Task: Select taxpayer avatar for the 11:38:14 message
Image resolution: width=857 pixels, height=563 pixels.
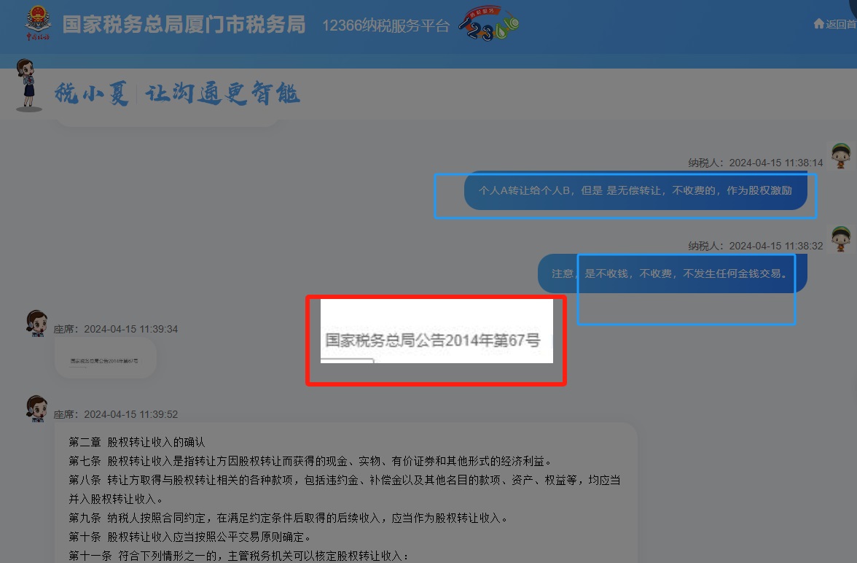Action: click(841, 155)
